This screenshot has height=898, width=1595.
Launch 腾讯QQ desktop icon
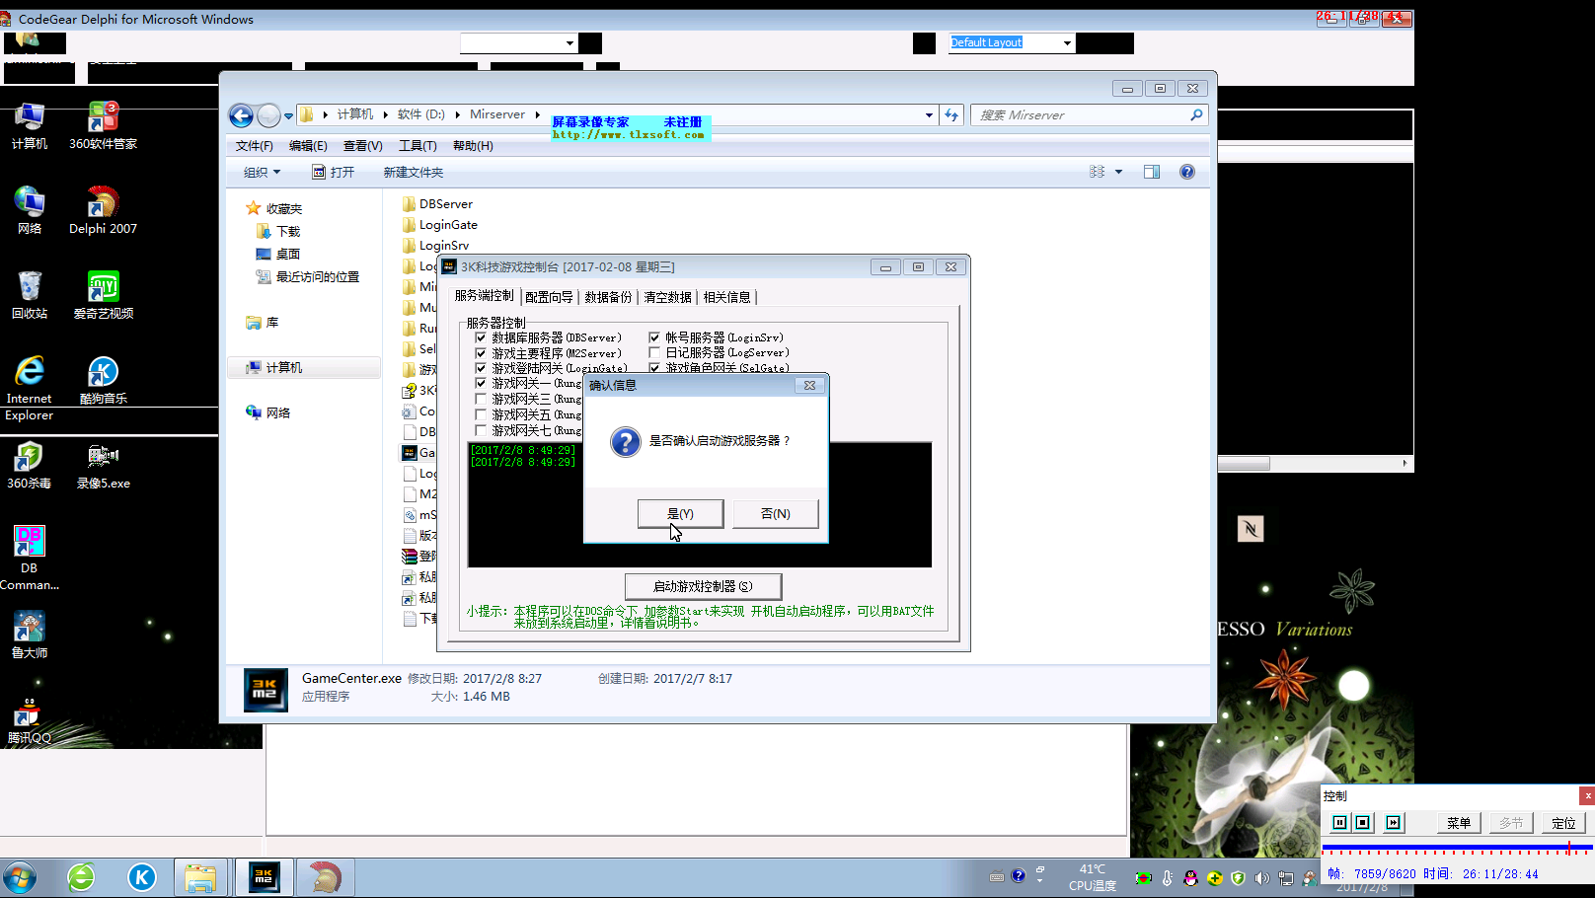tap(29, 720)
